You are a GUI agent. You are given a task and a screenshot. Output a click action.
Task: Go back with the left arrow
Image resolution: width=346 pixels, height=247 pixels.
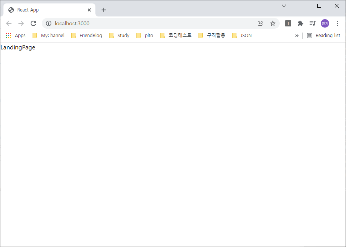click(9, 23)
